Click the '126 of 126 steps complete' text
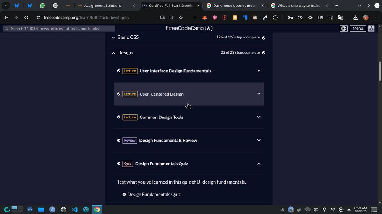 point(238,37)
